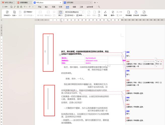Open a new tab with the plus button
This screenshot has height=125, width=165.
click(95, 2)
